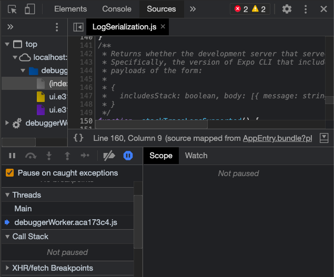Expand the debuggerWorker tree node

(7, 123)
